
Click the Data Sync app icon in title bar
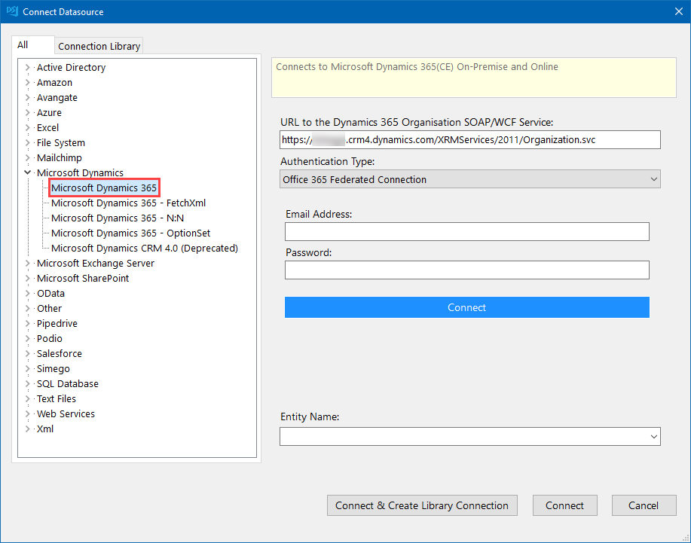tap(12, 11)
